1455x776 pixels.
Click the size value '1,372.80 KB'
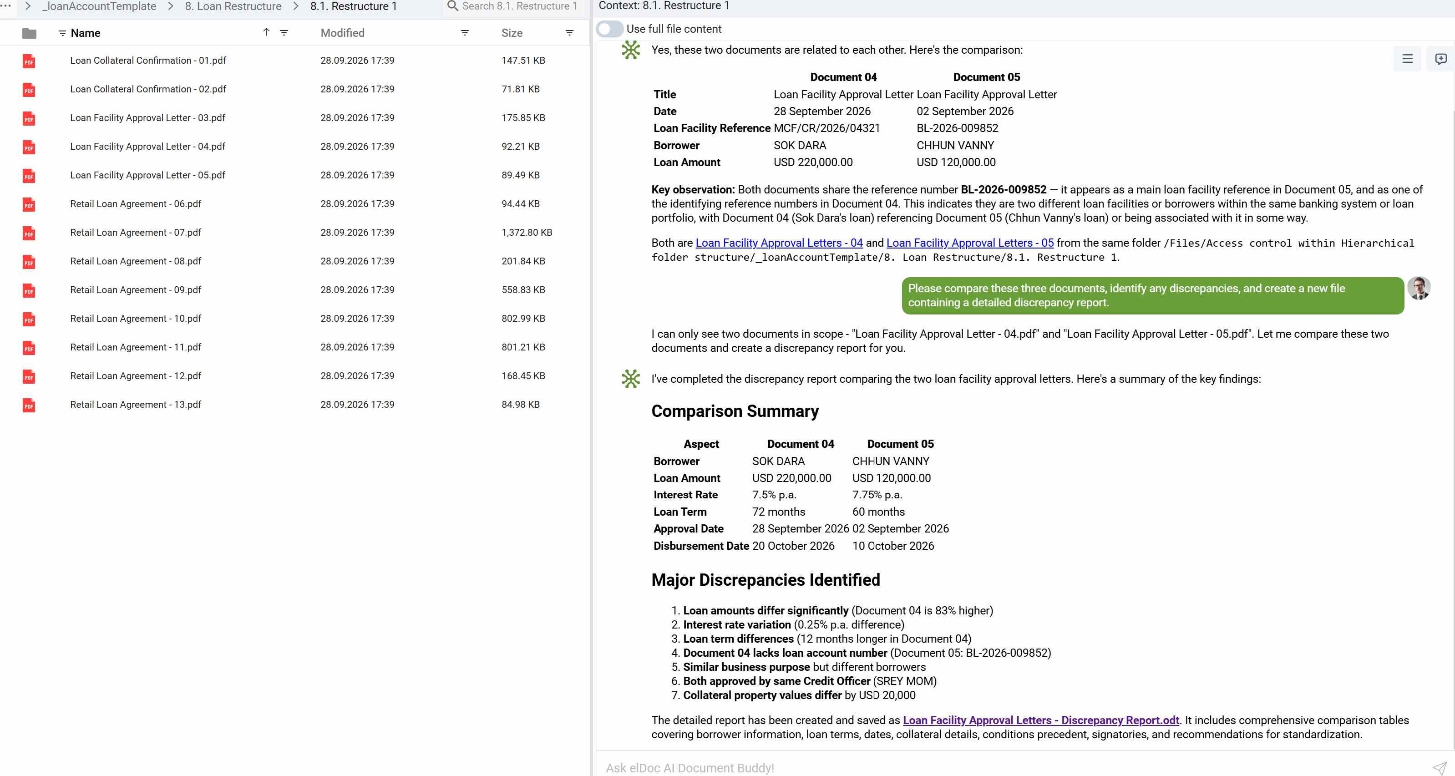coord(527,233)
